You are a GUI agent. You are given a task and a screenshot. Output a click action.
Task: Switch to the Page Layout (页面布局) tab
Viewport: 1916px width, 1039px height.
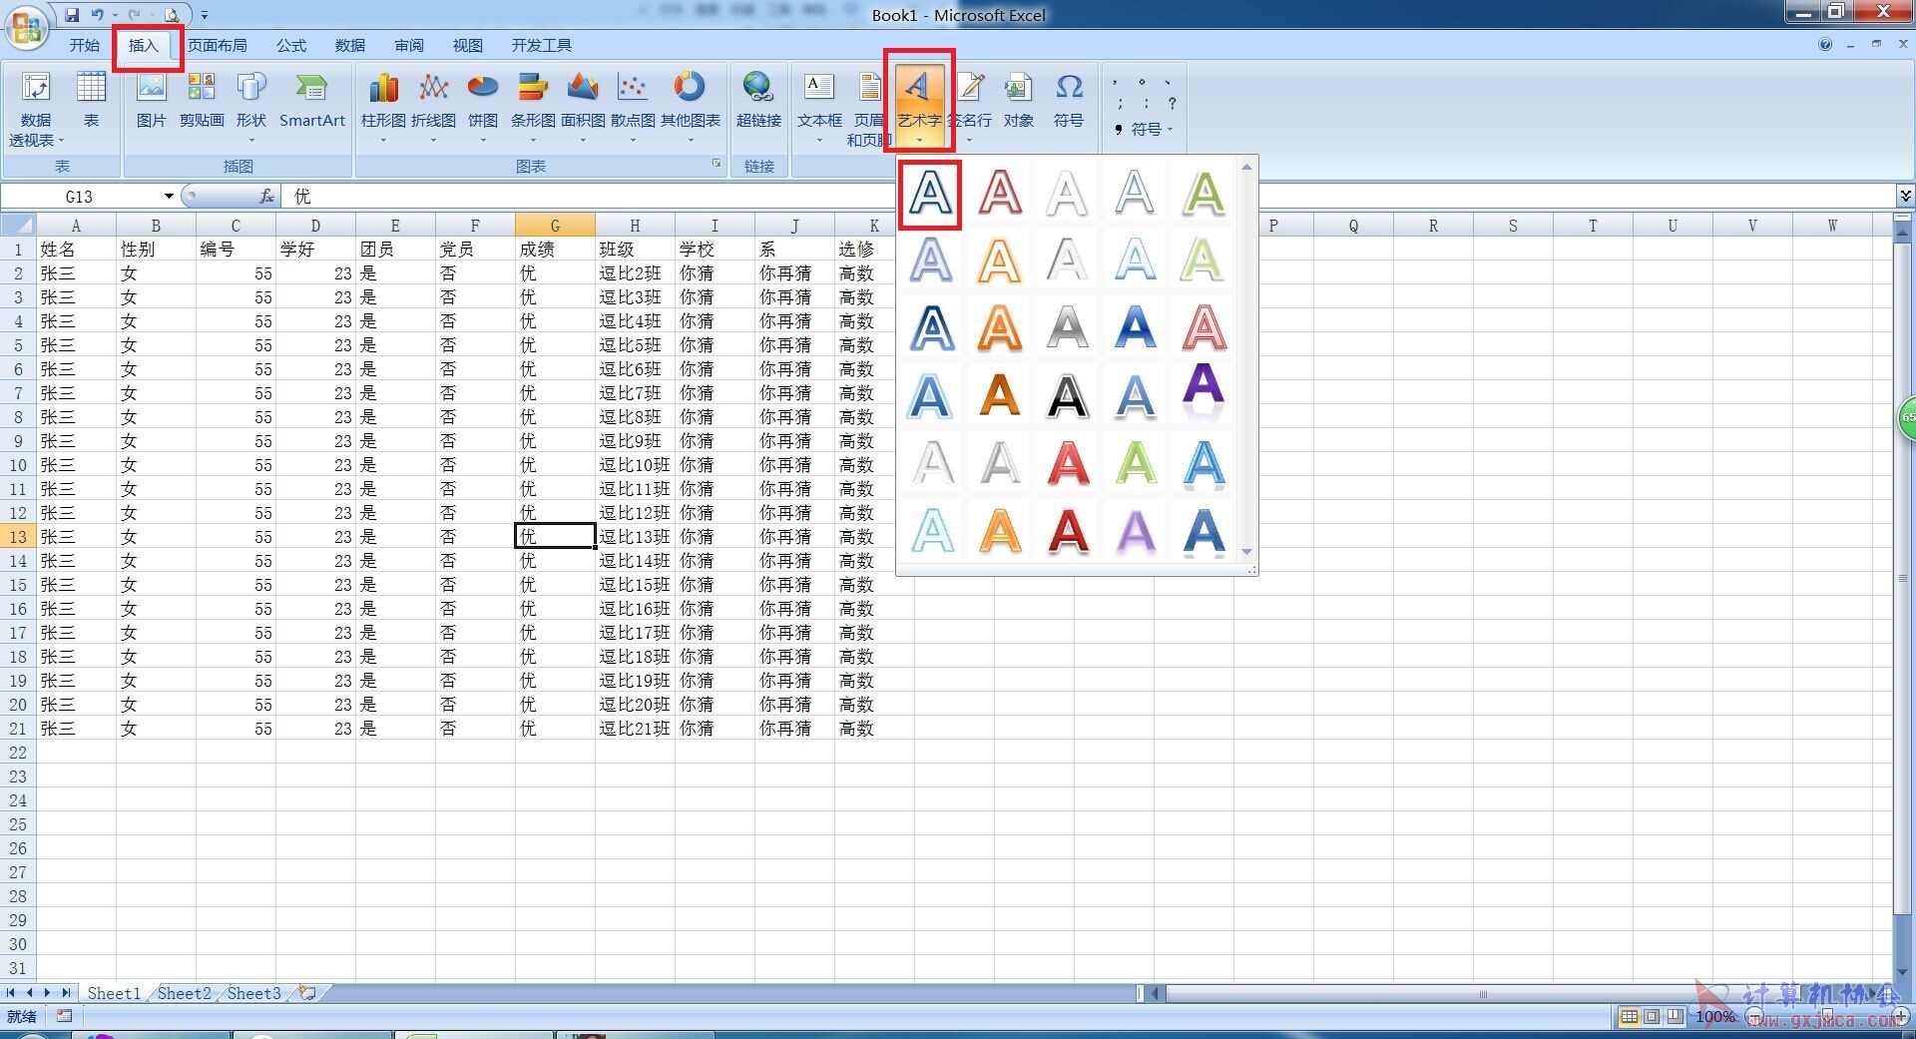coord(218,46)
